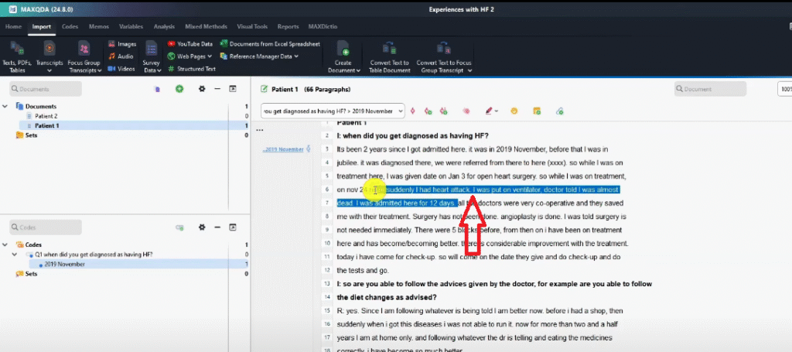The height and width of the screenshot is (352, 792).
Task: Click the in-vivo coding icon
Action: point(444,111)
